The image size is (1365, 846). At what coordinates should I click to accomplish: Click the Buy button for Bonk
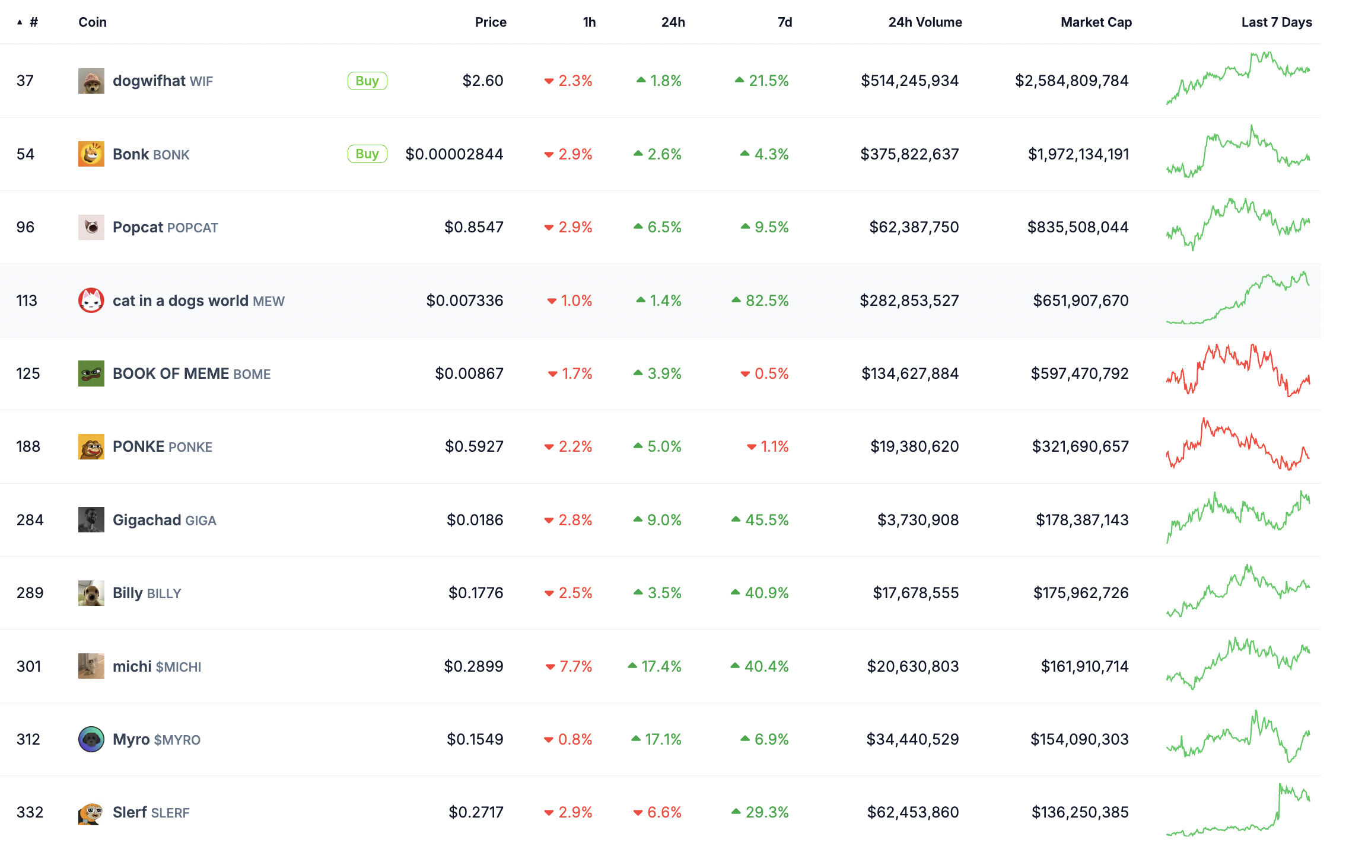click(x=367, y=154)
